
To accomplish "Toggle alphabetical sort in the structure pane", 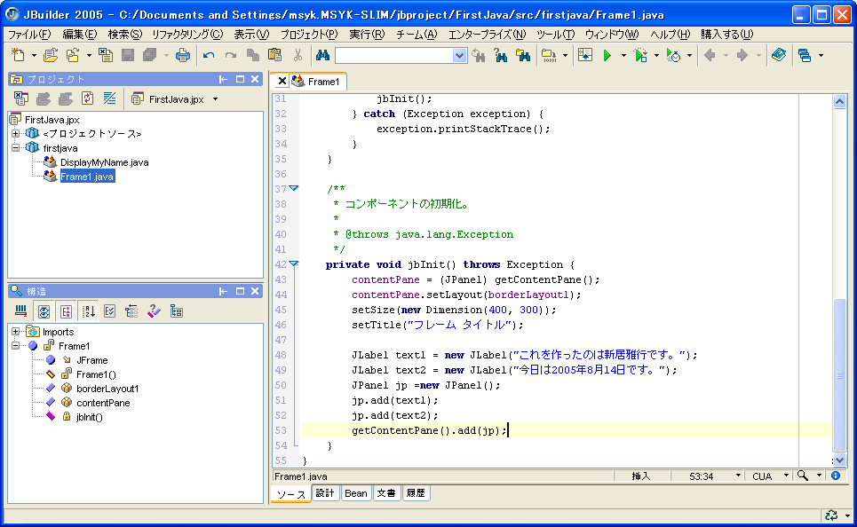I will coord(89,311).
